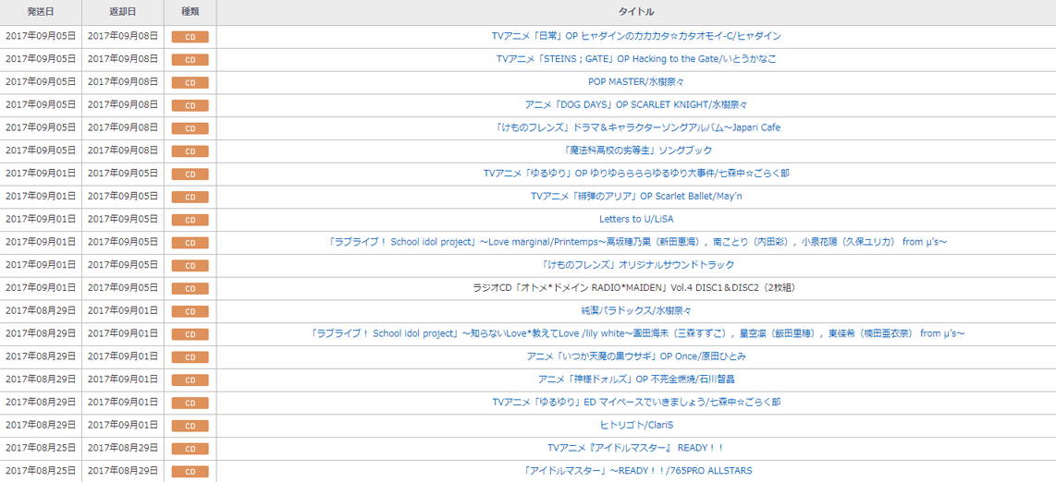
Task: Open the 純潔パラドックス/水樹奈々 link
Action: click(636, 310)
